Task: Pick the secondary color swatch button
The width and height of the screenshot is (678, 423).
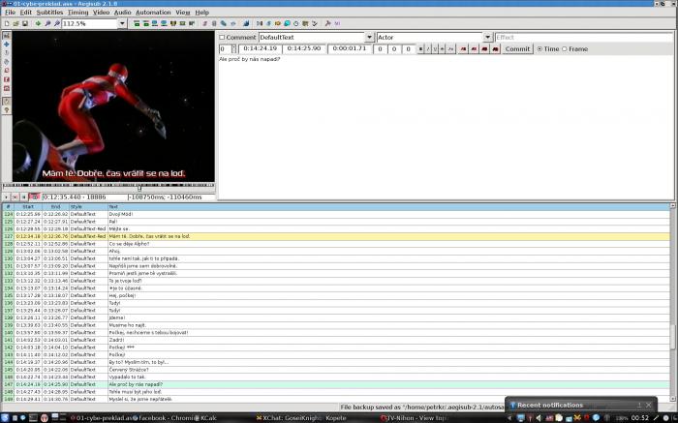Action: [474, 48]
